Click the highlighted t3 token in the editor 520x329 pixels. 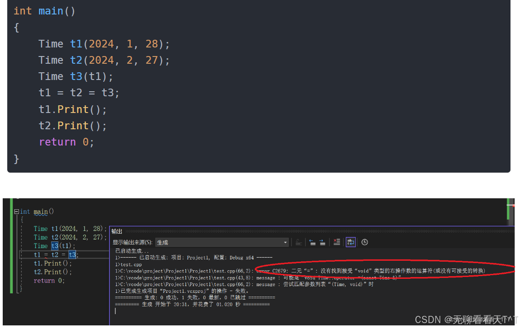pyautogui.click(x=72, y=254)
